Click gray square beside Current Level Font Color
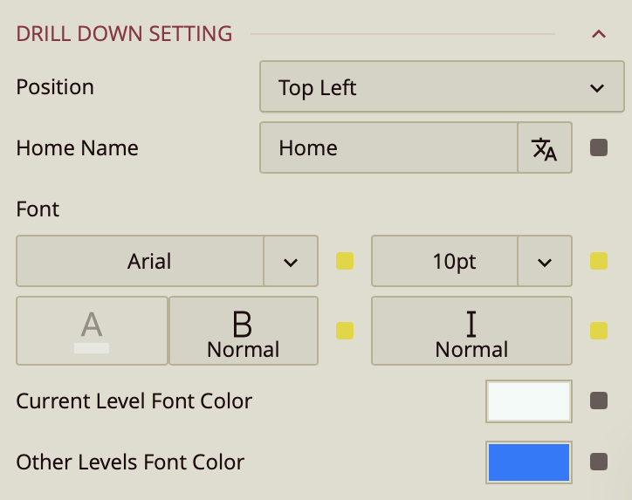This screenshot has height=500, width=632. pyautogui.click(x=599, y=401)
